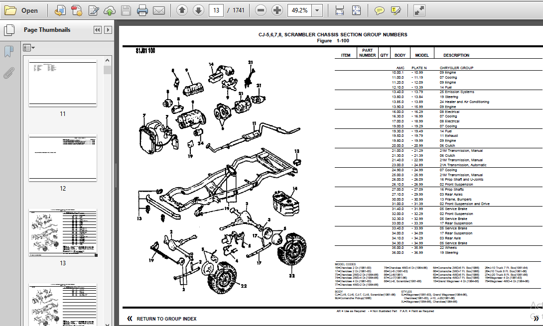
Task: Select page 11 thumbnail
Action: tap(63, 83)
